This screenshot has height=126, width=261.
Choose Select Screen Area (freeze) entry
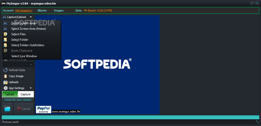(x=31, y=29)
